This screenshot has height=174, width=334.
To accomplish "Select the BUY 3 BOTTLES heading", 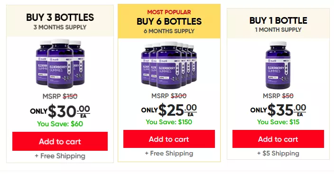I will coord(60,18).
